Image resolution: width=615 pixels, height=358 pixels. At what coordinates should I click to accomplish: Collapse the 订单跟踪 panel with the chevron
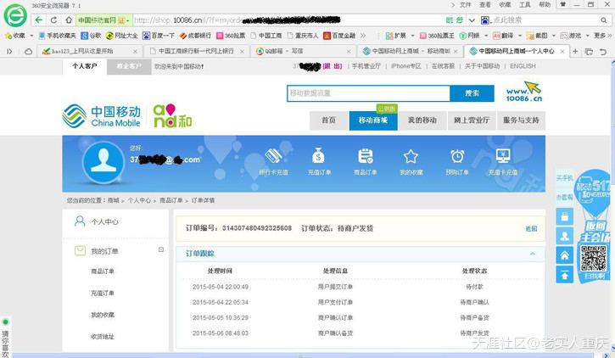[532, 254]
